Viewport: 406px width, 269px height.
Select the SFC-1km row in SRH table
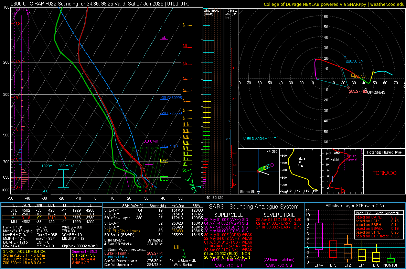(153, 210)
